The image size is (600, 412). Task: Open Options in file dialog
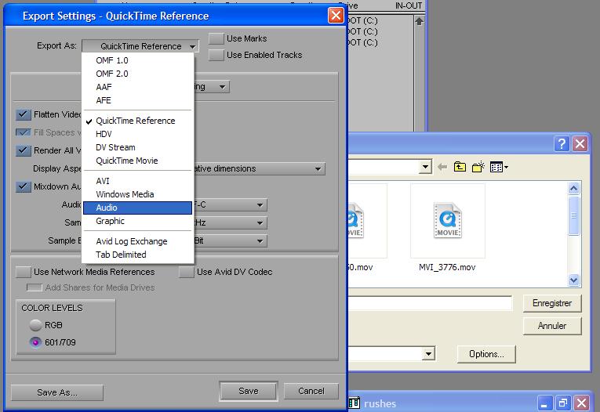(486, 354)
